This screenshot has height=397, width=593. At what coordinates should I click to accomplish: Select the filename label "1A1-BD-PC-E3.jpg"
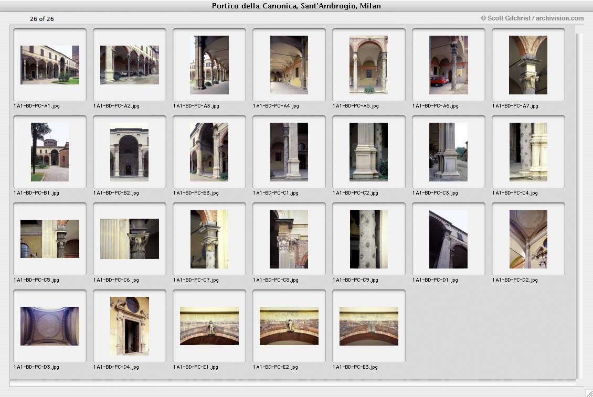pos(355,367)
